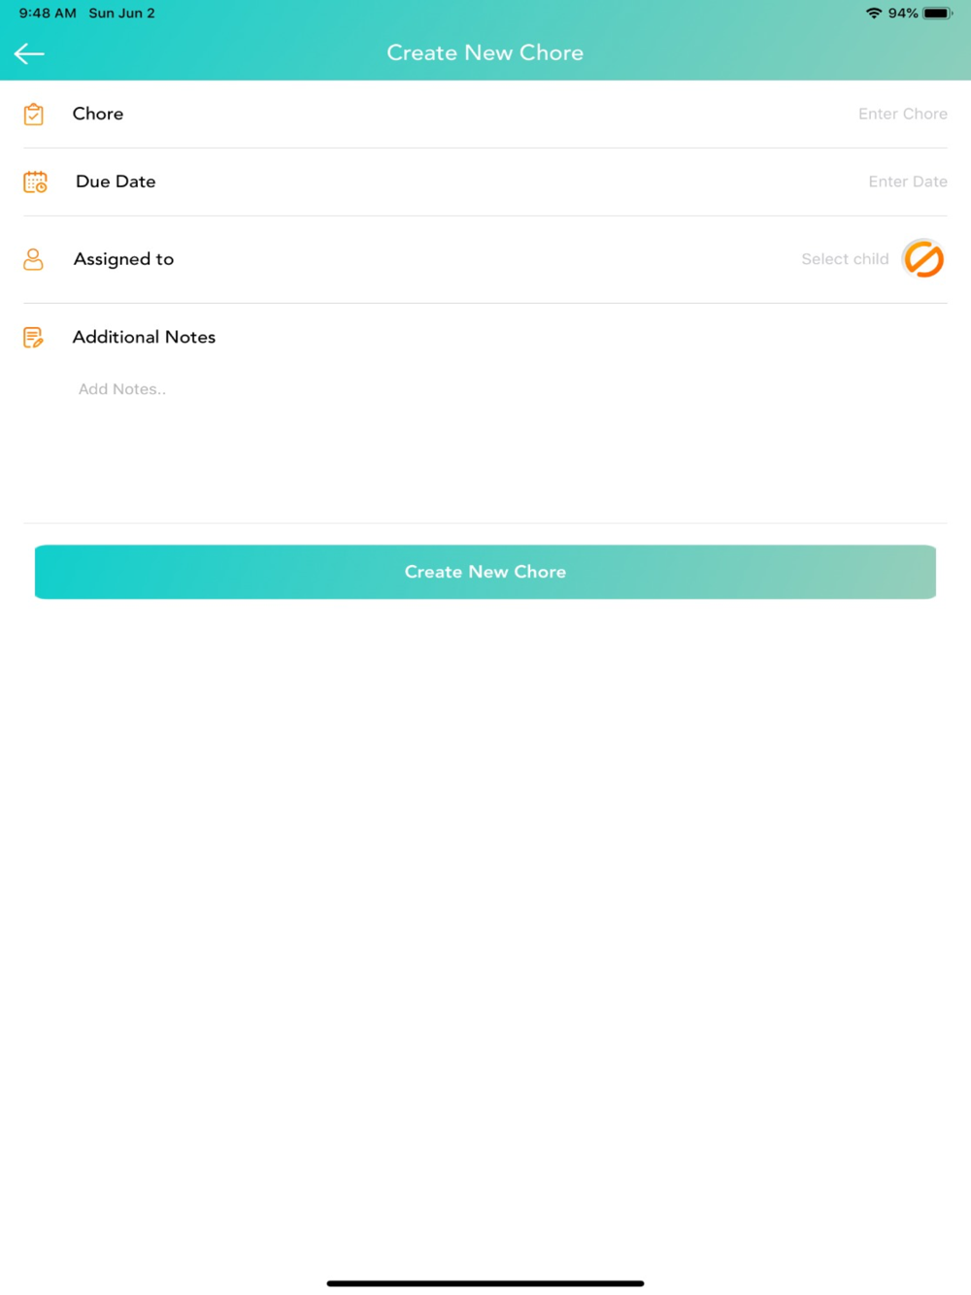Screen dimensions: 971x1295
Task: Tap the battery indicator icon
Action: (938, 14)
